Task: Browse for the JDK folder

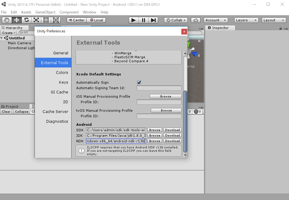Action: click(155, 136)
